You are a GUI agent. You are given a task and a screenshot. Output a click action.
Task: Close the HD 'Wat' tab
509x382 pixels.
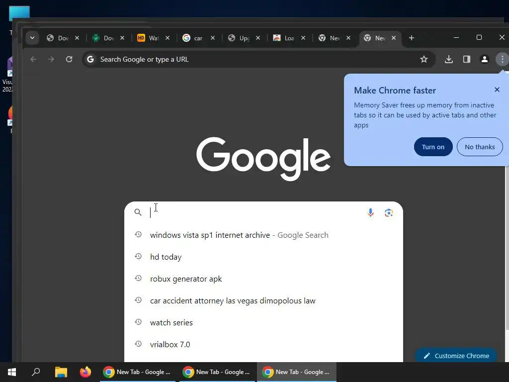coord(168,38)
